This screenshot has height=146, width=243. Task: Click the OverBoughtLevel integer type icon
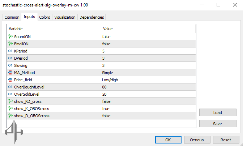(x=10, y=87)
